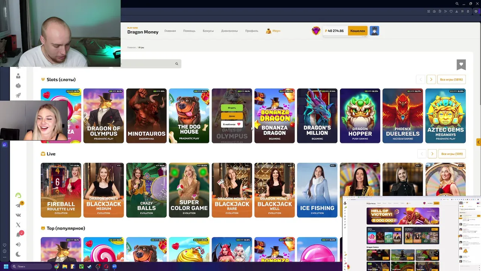Show previous live games with the left arrow
Screen dimensions: 481x271
(422, 154)
